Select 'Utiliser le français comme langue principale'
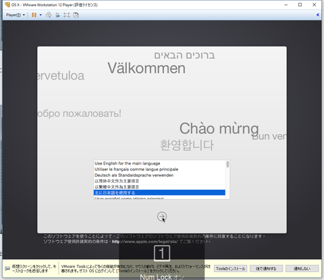The height and width of the screenshot is (280, 324). click(159, 169)
